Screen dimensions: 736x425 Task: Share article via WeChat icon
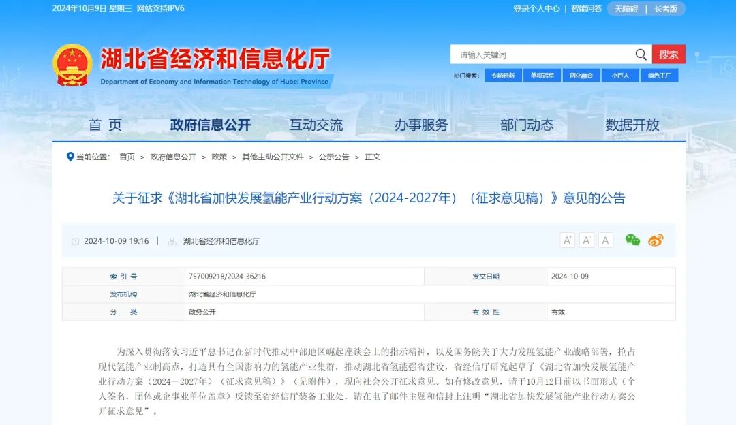click(x=632, y=240)
